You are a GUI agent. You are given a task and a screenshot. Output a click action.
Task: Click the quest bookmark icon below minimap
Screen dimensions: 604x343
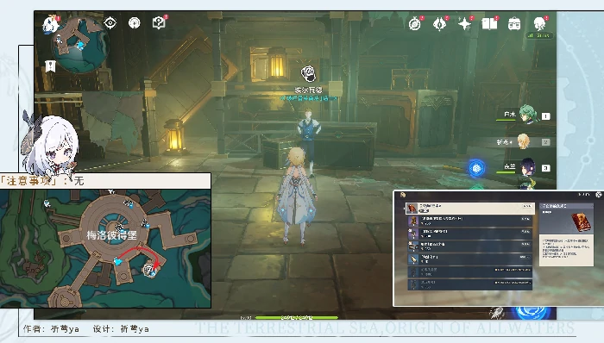click(50, 66)
